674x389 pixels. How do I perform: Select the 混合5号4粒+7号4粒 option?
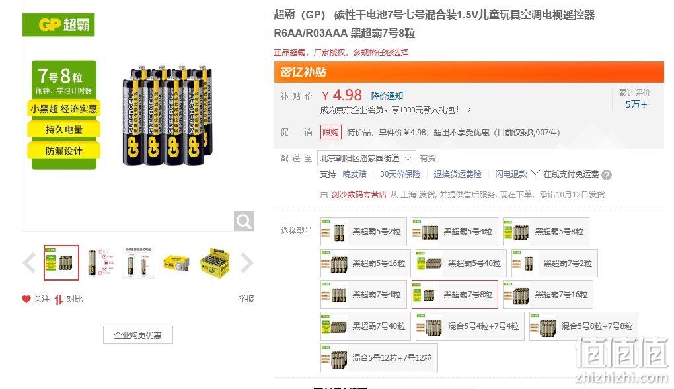point(470,326)
